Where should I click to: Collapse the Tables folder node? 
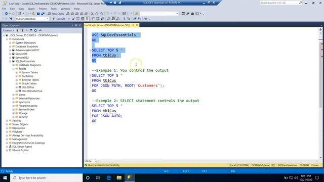coord(14,69)
